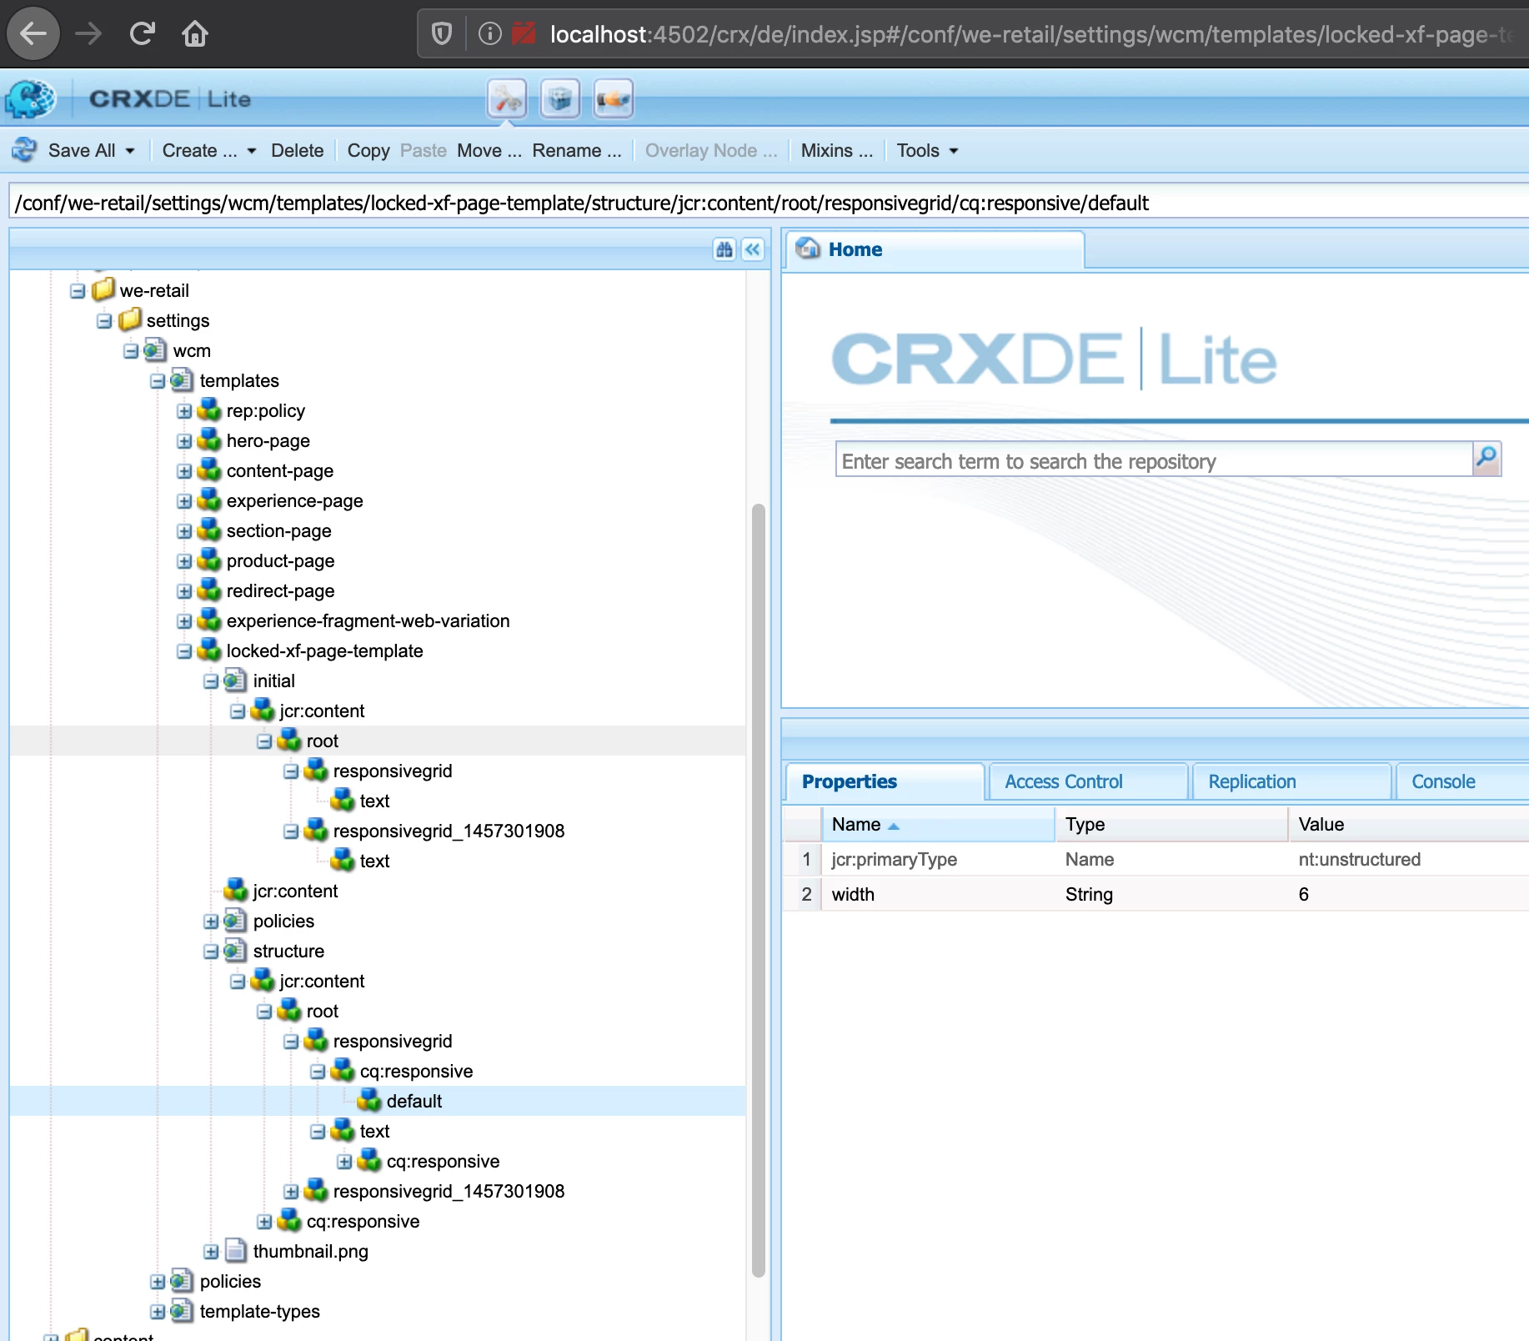Select the jcr:primaryType property row name
The image size is (1529, 1341).
(894, 859)
